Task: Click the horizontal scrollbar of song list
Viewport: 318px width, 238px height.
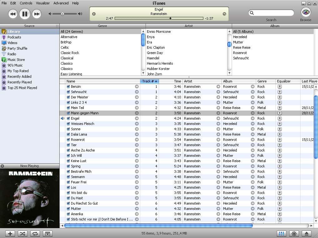Action: click(x=158, y=226)
